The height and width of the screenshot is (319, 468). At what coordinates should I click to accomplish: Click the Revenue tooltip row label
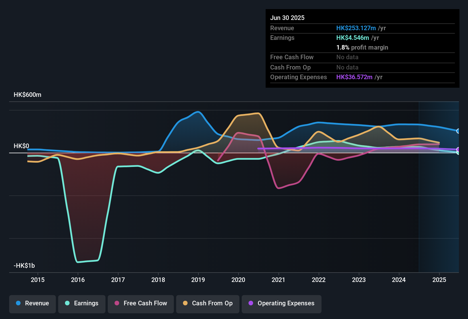coord(282,28)
